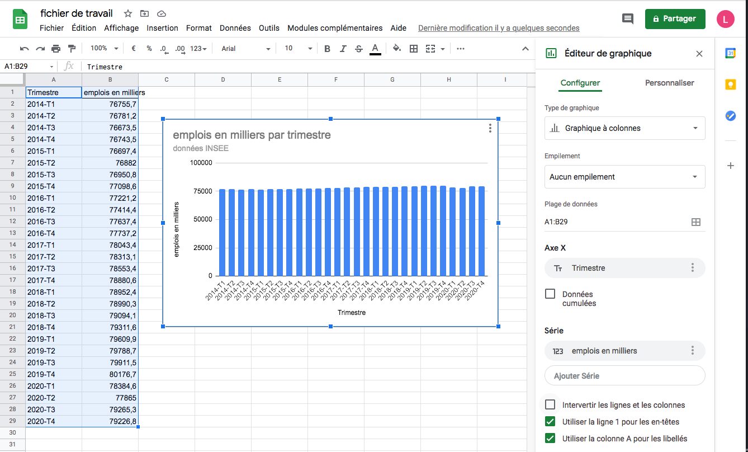Open the borders tool

(x=414, y=49)
